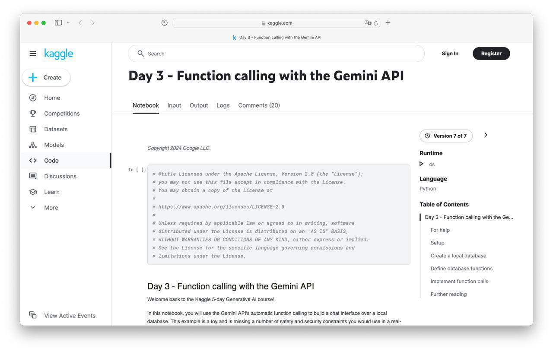Screen dimensions: 553x352
Task: Open the Safari sidebar dropdown arrow
Action: 68,23
